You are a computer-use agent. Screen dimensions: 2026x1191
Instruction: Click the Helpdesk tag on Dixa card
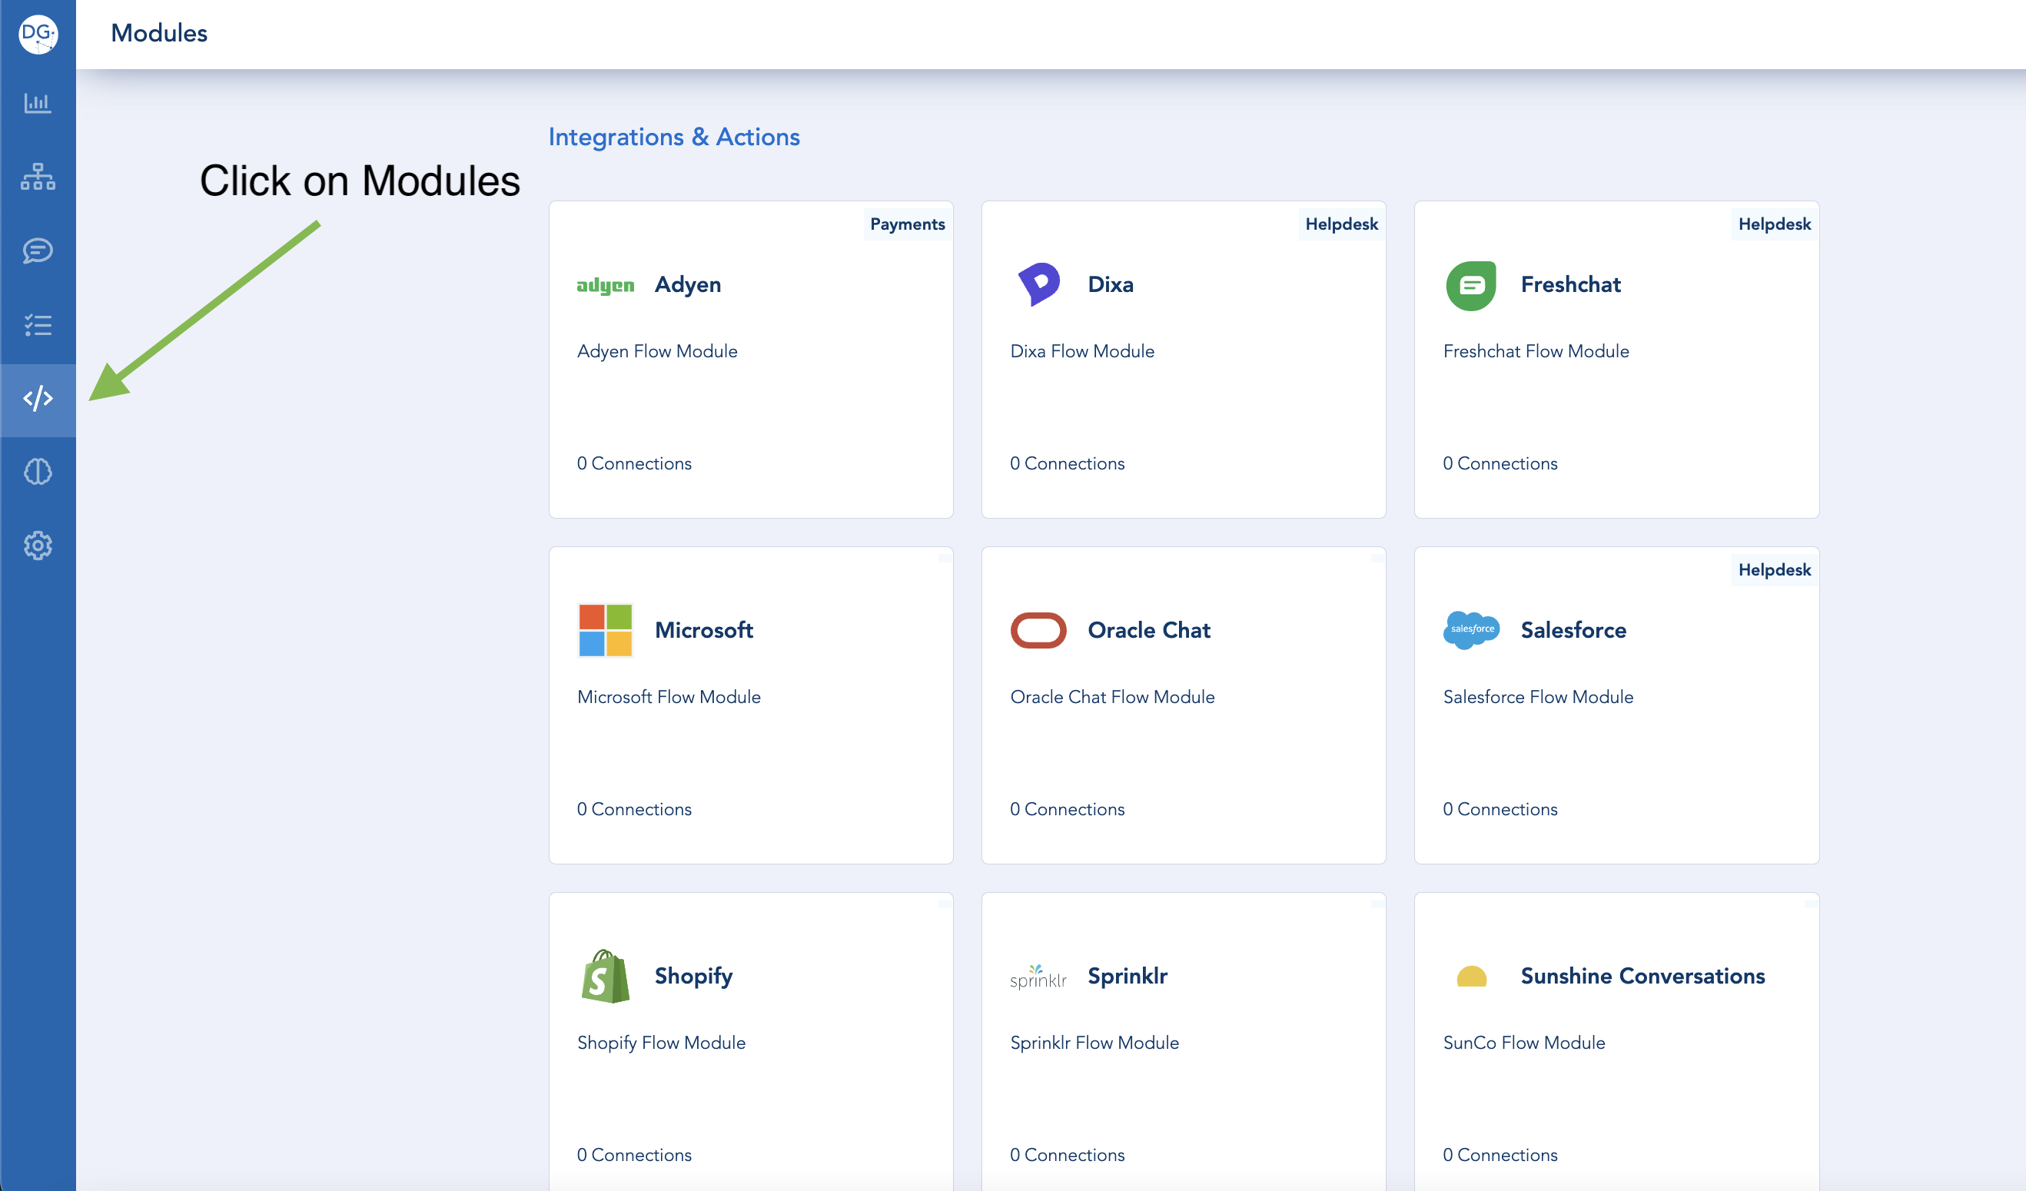pos(1341,224)
